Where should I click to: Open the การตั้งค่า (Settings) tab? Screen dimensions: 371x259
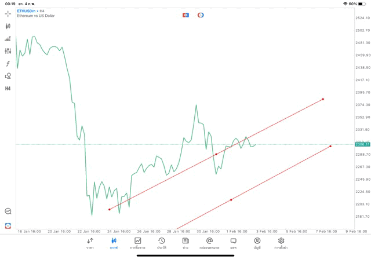click(x=281, y=243)
